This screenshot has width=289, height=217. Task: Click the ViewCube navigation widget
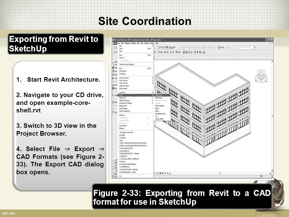[x=261, y=75]
